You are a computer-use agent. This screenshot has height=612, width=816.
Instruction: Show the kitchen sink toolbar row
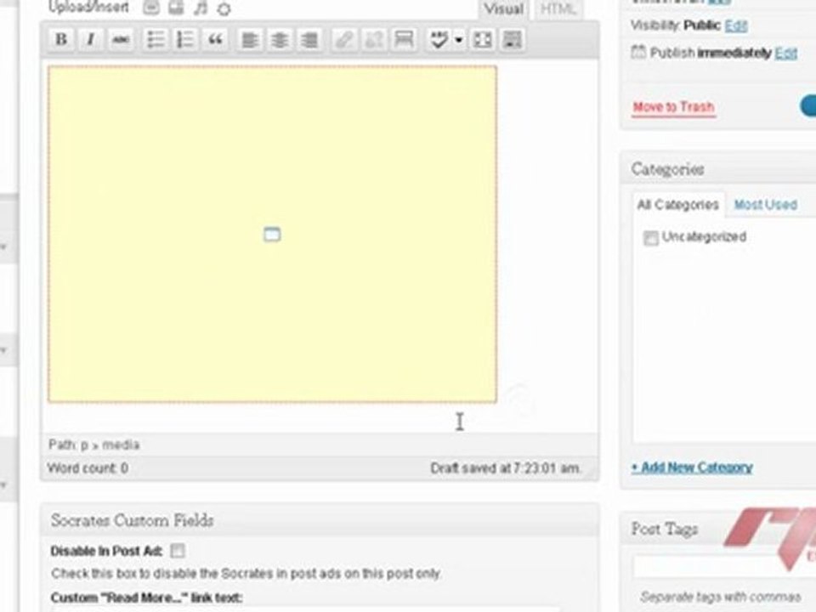click(x=512, y=40)
